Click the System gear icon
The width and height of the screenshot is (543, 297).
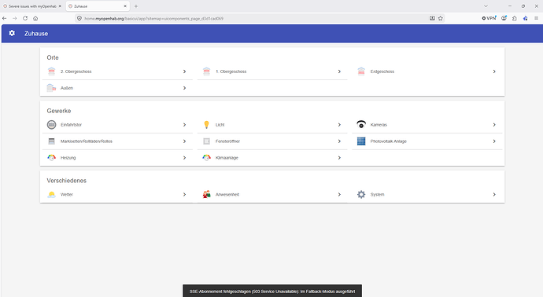[361, 194]
